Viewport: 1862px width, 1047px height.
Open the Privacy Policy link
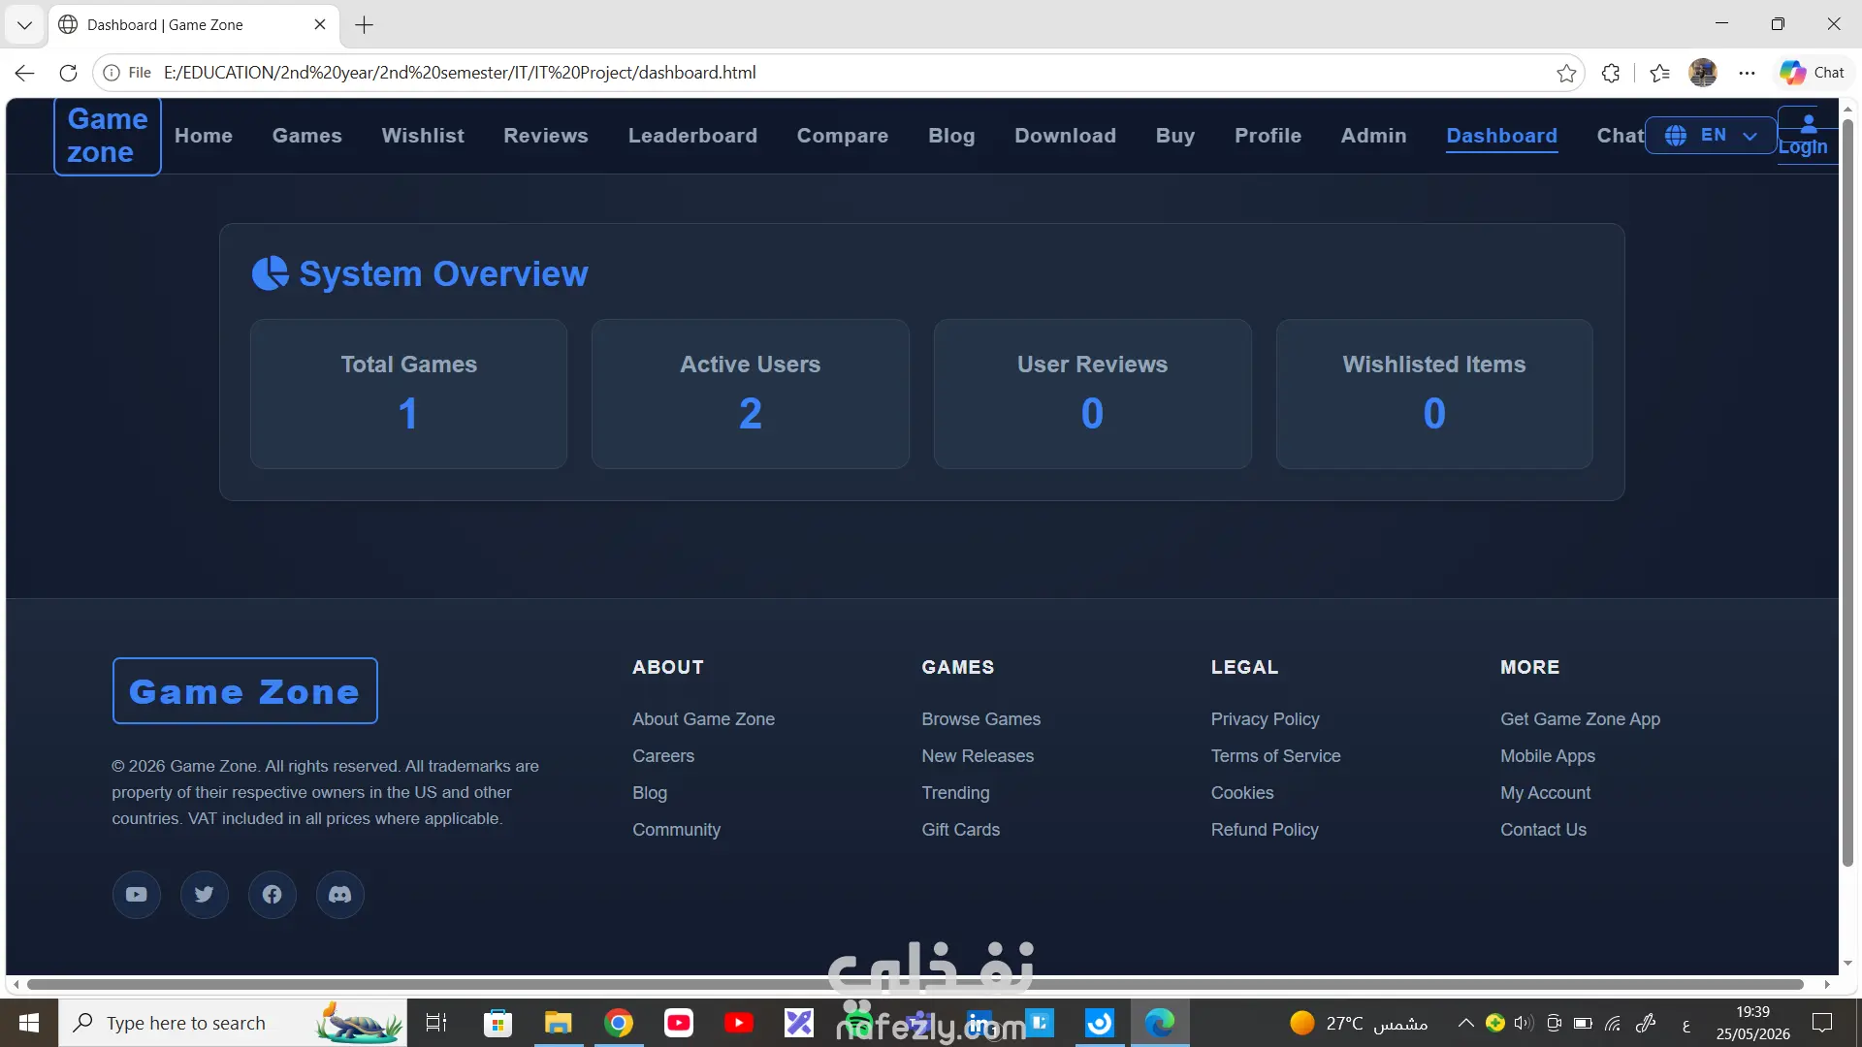[x=1265, y=719]
